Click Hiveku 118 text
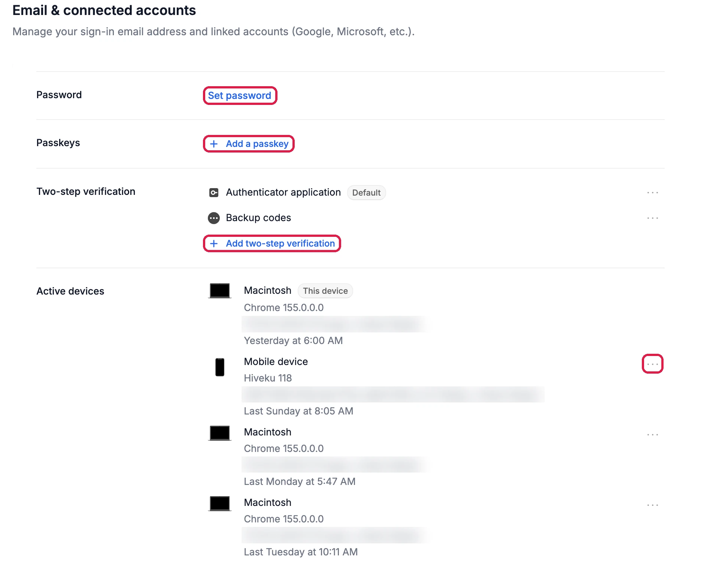 268,378
